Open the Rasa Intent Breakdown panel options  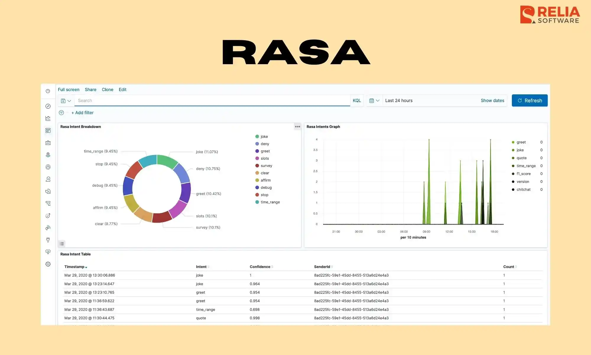point(297,127)
